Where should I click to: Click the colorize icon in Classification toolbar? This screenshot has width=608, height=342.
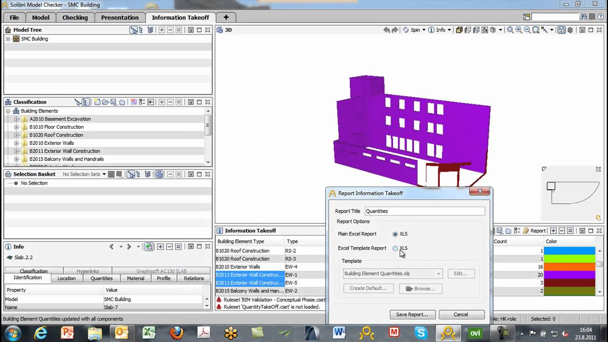(134, 102)
